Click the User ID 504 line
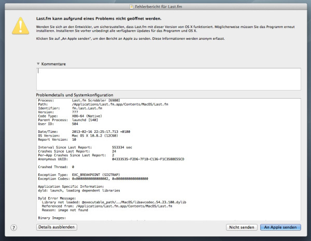This screenshot has height=241, width=311. [x=58, y=124]
